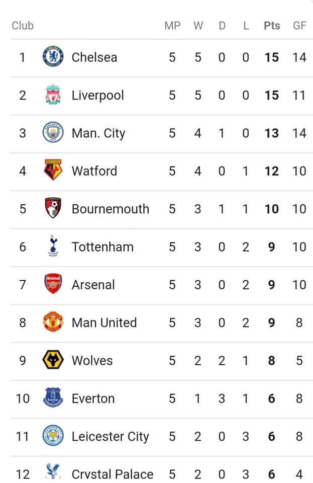Select the MP column header
The height and width of the screenshot is (483, 313).
172,26
